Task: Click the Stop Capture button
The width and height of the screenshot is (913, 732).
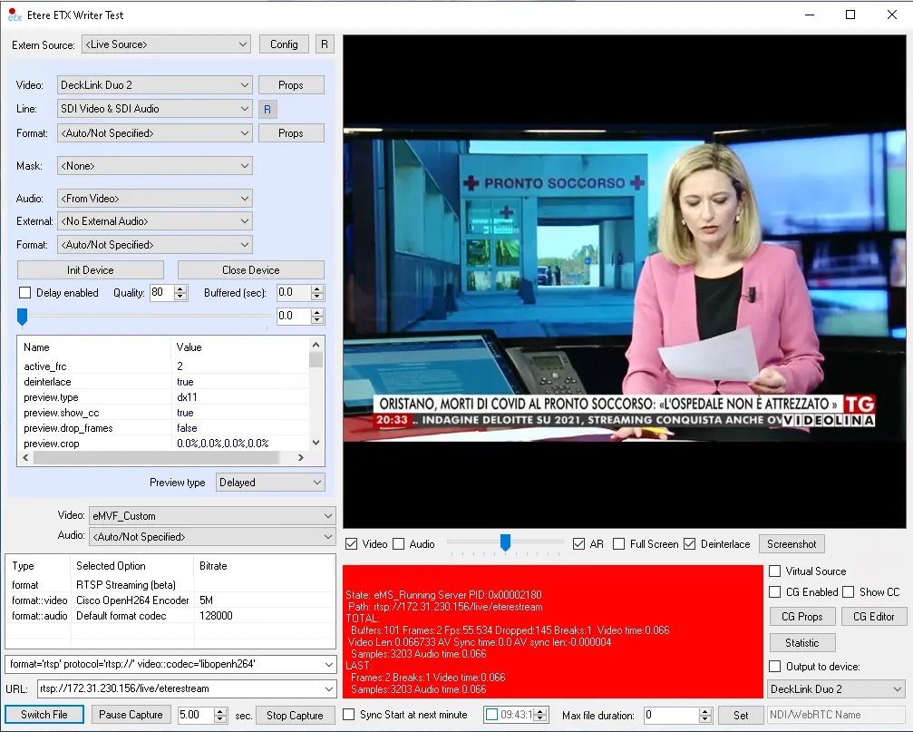Action: pos(295,715)
